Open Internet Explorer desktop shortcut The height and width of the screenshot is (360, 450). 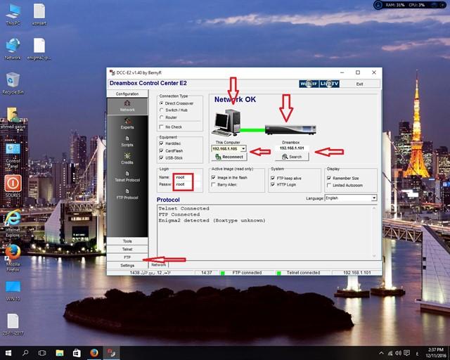tap(13, 224)
